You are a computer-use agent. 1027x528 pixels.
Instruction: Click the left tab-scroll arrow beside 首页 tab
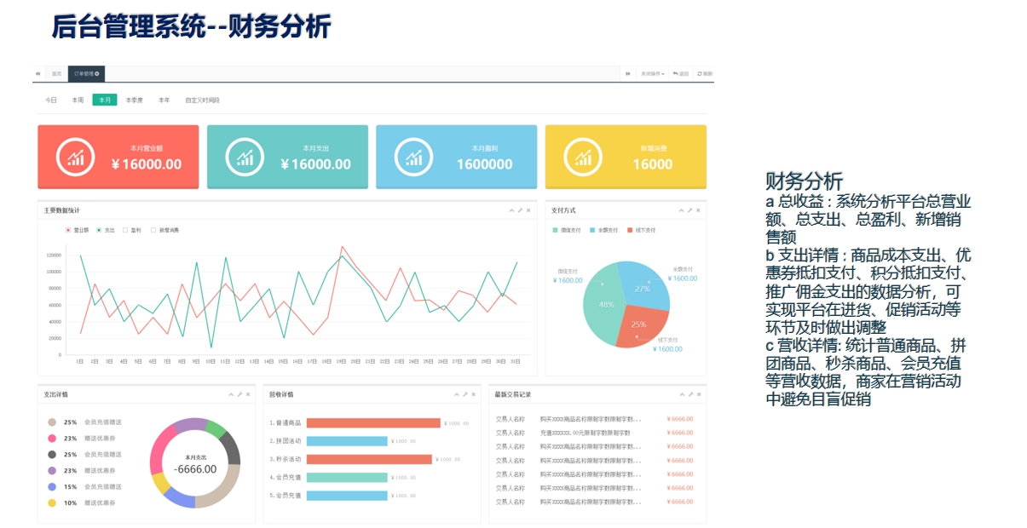[x=38, y=73]
